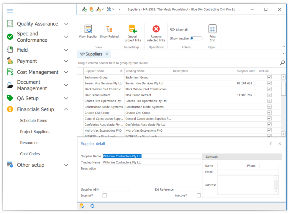Image resolution: width=289 pixels, height=214 pixels.
Task: Click the grid search magnifier icon
Action: click(282, 63)
